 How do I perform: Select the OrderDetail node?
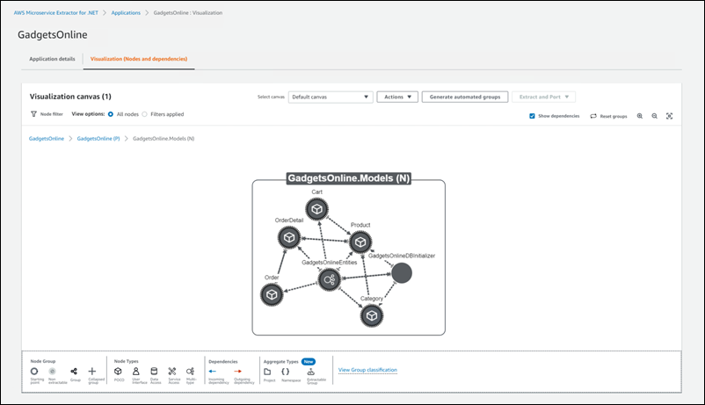tap(289, 237)
